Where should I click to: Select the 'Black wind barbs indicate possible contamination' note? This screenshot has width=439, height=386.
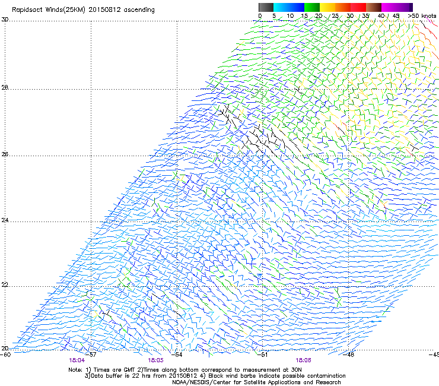pos(277,376)
